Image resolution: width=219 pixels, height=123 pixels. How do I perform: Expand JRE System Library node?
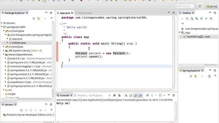click(4, 51)
